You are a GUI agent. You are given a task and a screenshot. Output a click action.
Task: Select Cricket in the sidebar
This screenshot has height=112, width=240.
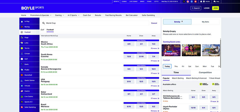click(x=29, y=54)
